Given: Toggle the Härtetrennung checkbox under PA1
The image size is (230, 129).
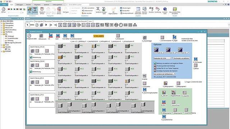Looking at the screenshot, I should tap(31, 57).
